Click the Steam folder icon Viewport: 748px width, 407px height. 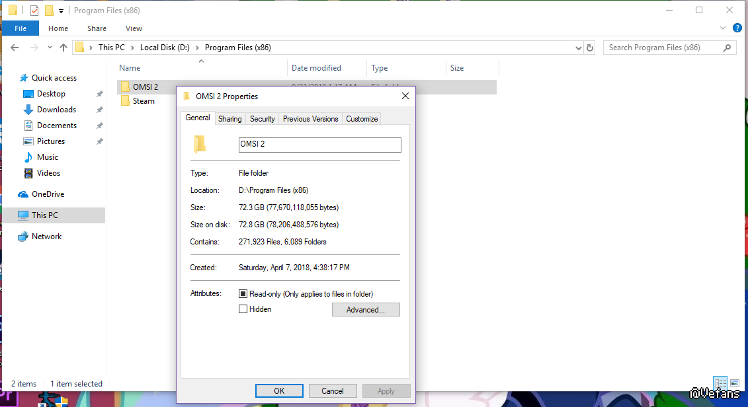125,101
